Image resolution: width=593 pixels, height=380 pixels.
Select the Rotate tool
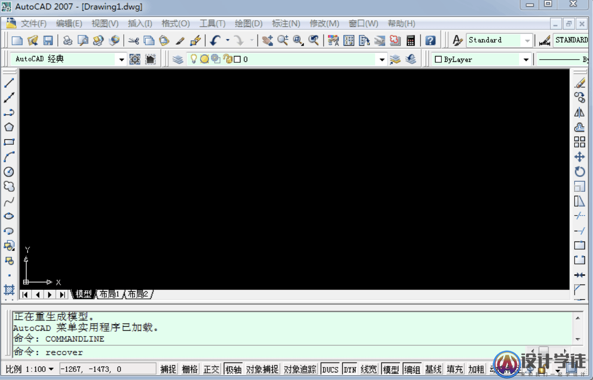tap(580, 172)
